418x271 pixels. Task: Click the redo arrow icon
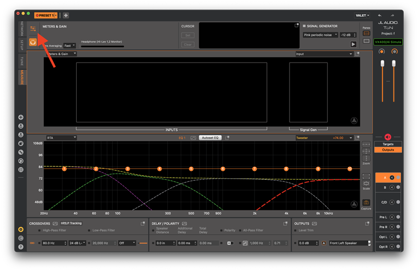click(392, 16)
